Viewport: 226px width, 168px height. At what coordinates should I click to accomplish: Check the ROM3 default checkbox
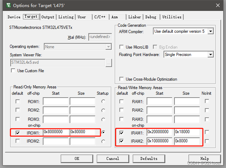click(18, 119)
